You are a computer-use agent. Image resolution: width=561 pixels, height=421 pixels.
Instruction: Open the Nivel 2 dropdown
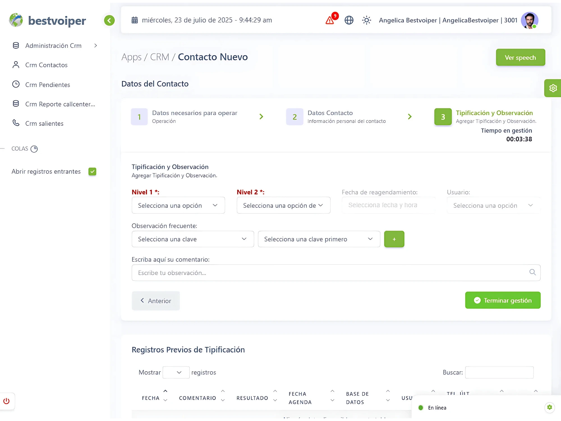pos(283,205)
